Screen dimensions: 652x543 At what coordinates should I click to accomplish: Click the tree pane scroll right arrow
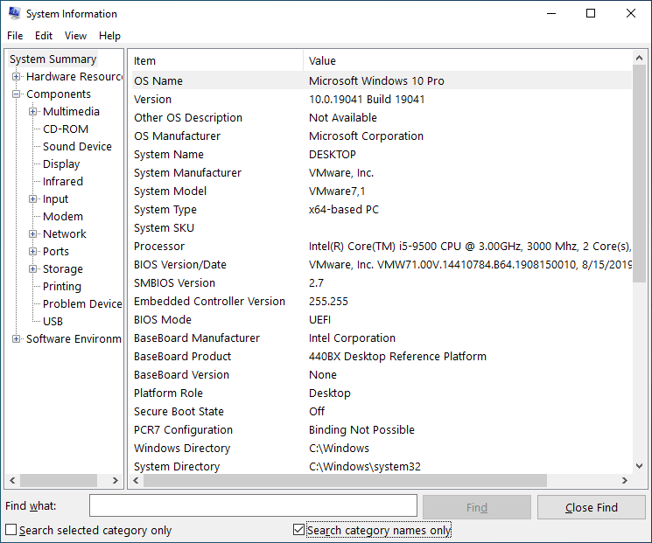tap(116, 480)
